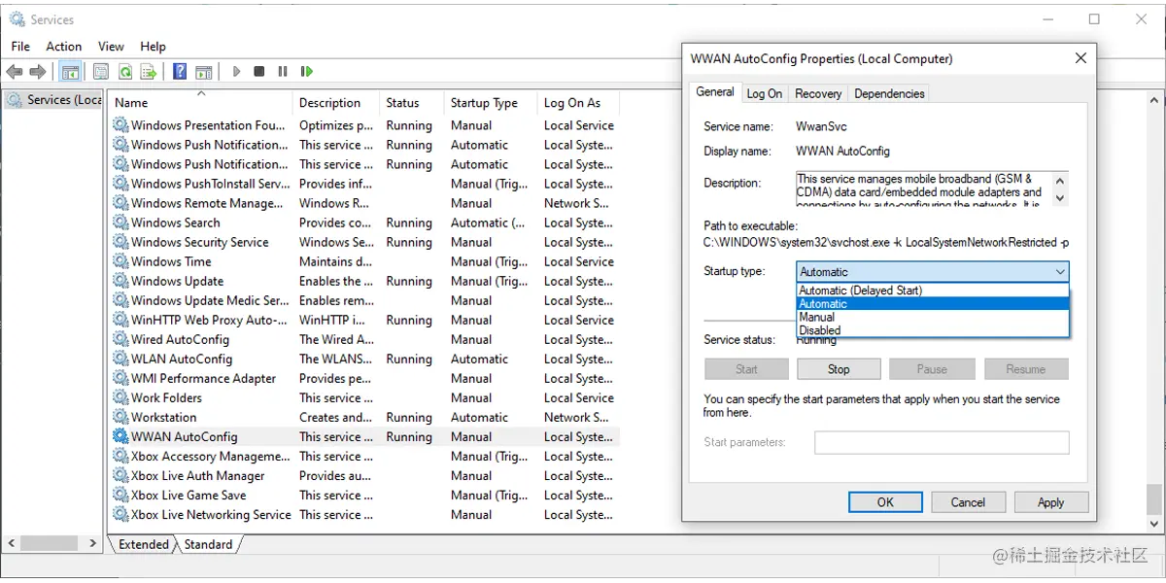Click the OK button

[x=885, y=502]
